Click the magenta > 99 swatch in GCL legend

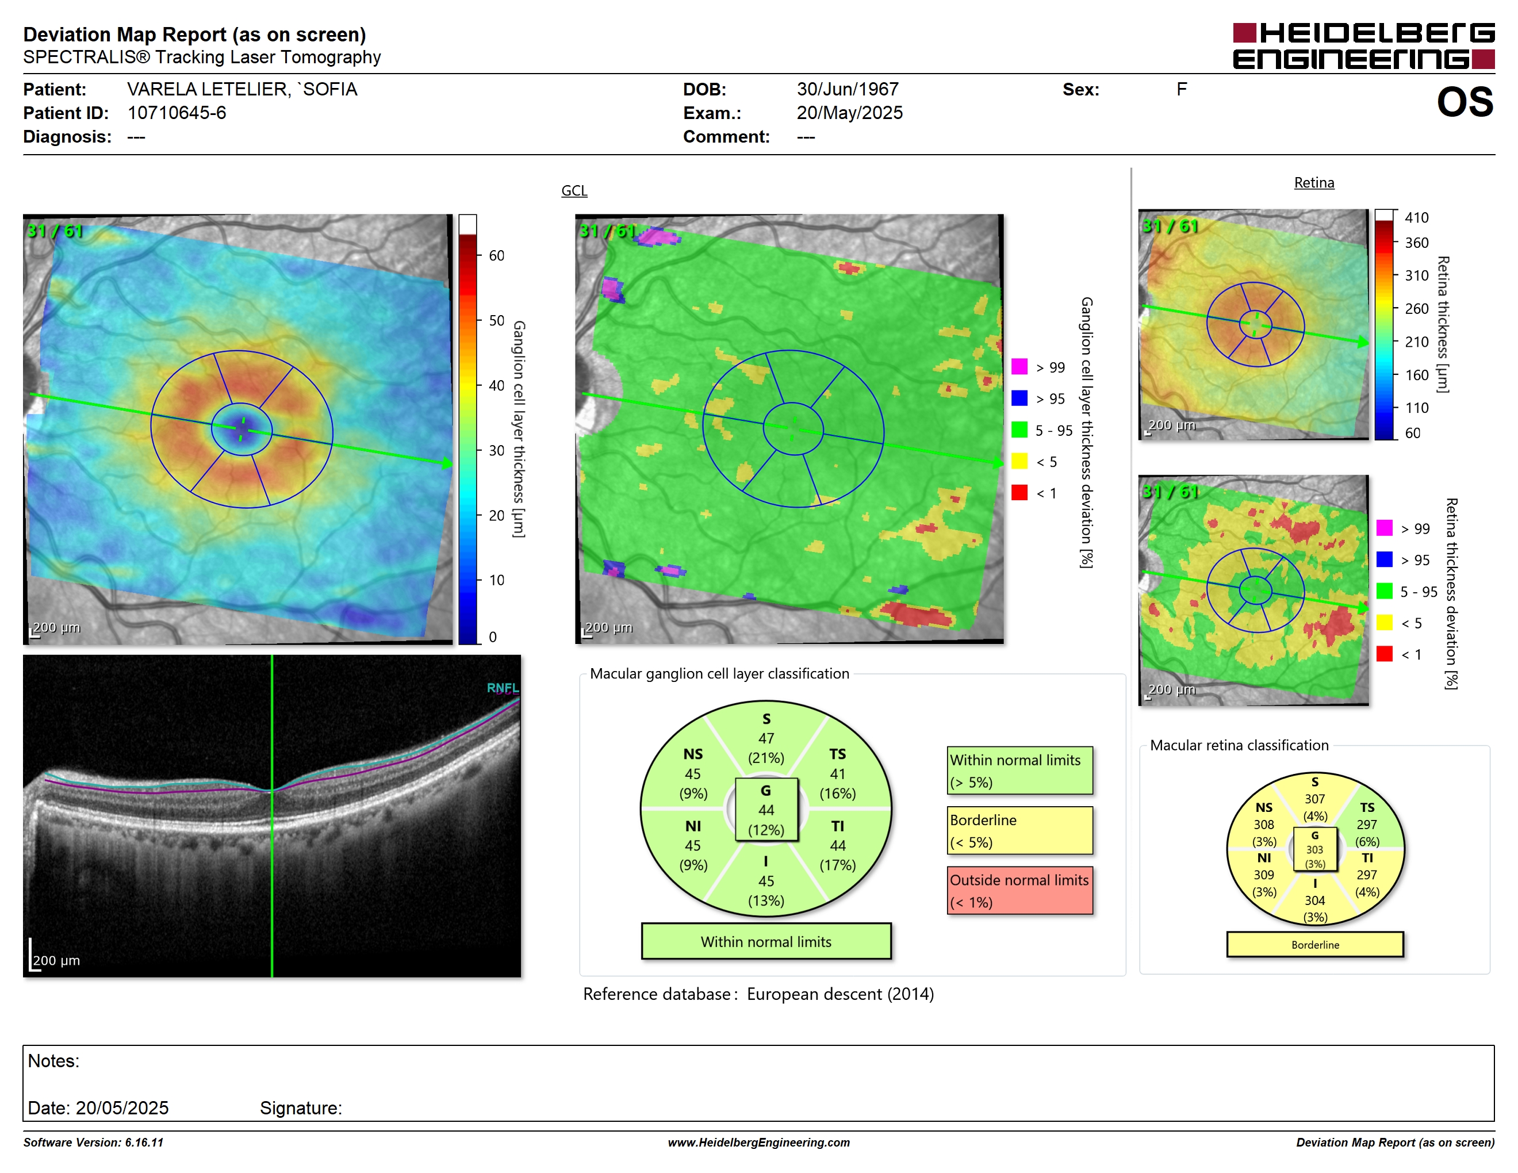[x=1019, y=366]
